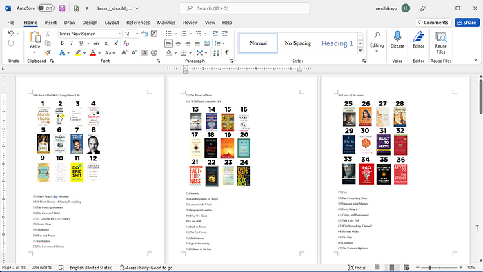
Task: Toggle Italic formatting
Action: [72, 43]
